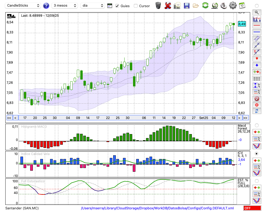Viewport: 265px width, 212px height.
Task: Click 'EST. % FULL (28,3,6)' parameters label
Action: coord(243,183)
